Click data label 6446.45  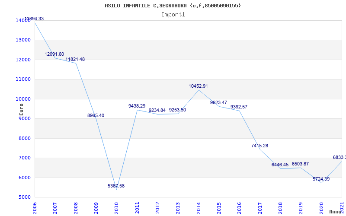pos(280,165)
